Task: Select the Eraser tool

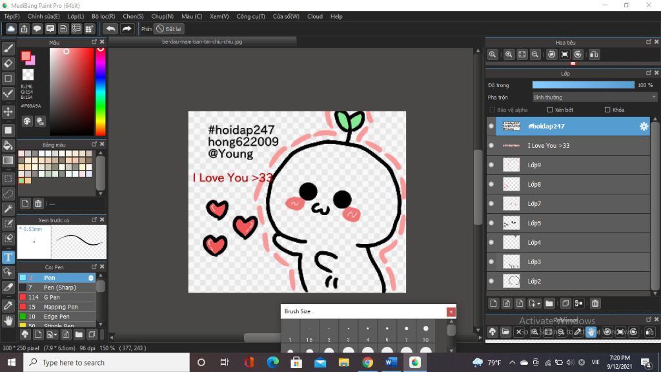Action: pos(8,64)
